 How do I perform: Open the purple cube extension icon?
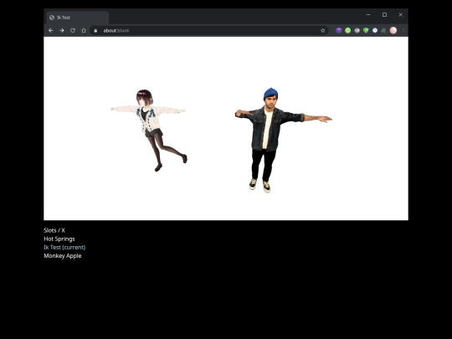tap(339, 30)
